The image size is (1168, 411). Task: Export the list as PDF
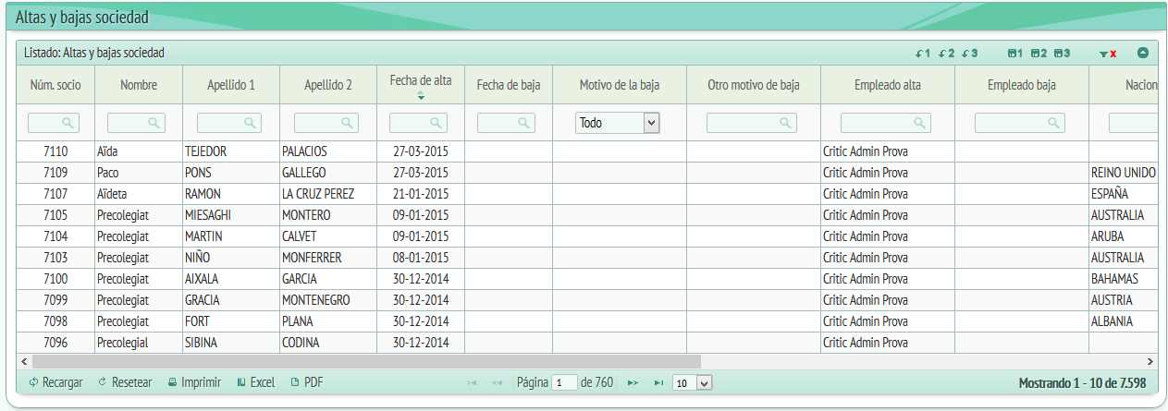[x=307, y=382]
